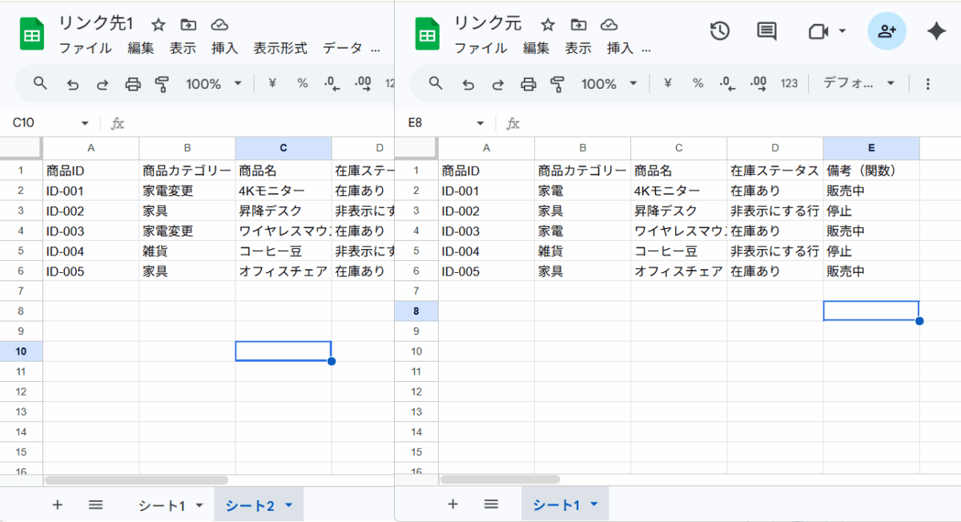Click more options three dots in リンク元 toolbar
Screen dimensions: 961x522
click(928, 83)
